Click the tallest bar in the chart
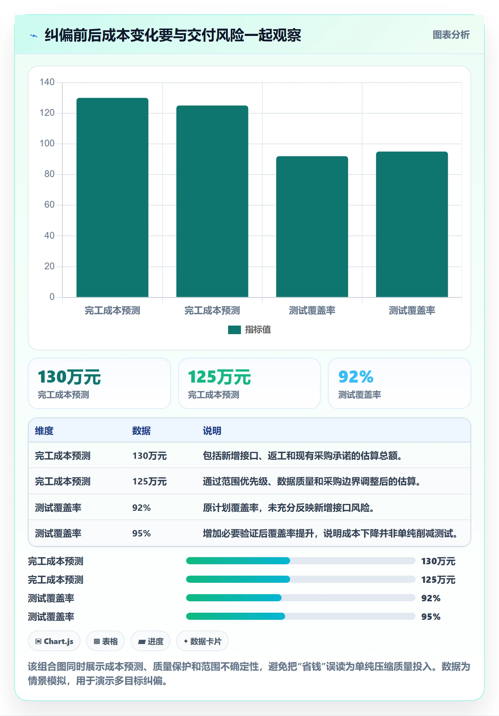Viewport: 499px width, 716px height. (112, 197)
